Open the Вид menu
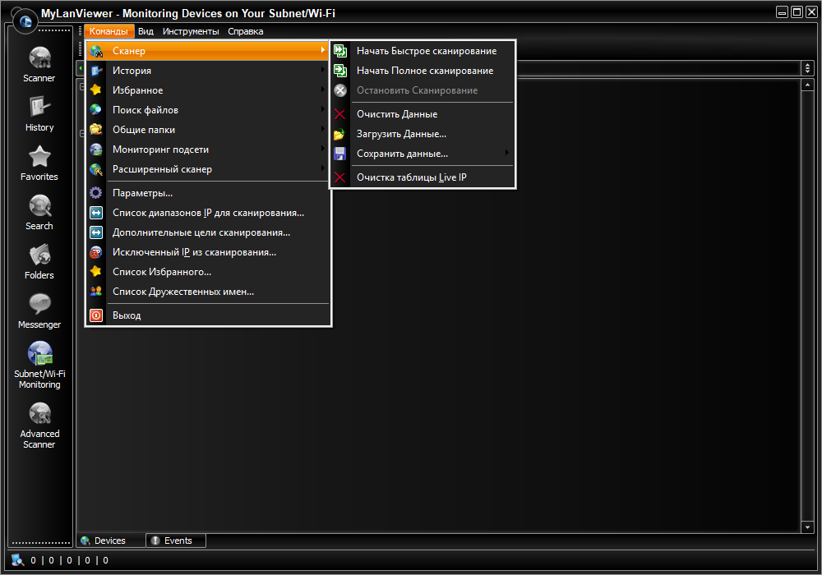This screenshot has height=575, width=822. pyautogui.click(x=145, y=31)
